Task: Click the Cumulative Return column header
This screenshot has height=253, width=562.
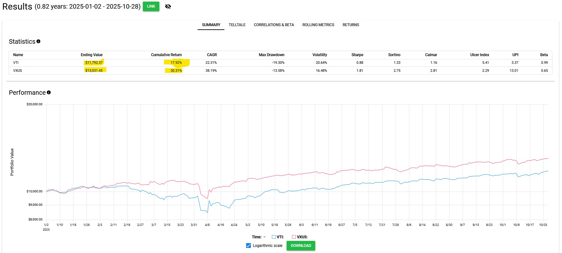Action: pyautogui.click(x=166, y=55)
